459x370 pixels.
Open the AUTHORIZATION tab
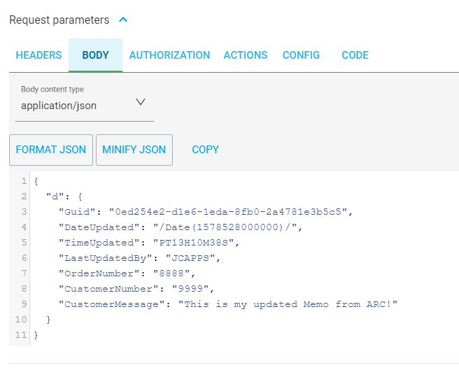click(169, 55)
